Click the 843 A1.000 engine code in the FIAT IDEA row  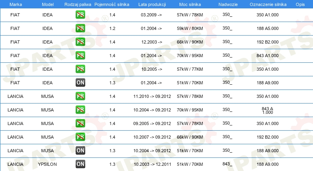(x=267, y=56)
